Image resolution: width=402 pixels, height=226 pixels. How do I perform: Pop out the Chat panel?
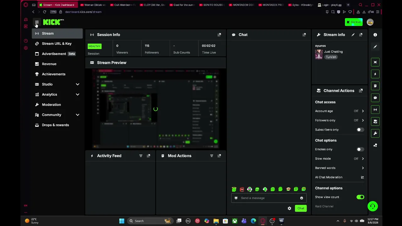[x=304, y=35]
